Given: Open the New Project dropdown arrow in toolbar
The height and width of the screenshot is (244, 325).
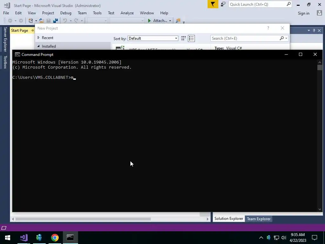Looking at the screenshot, I should (36, 21).
